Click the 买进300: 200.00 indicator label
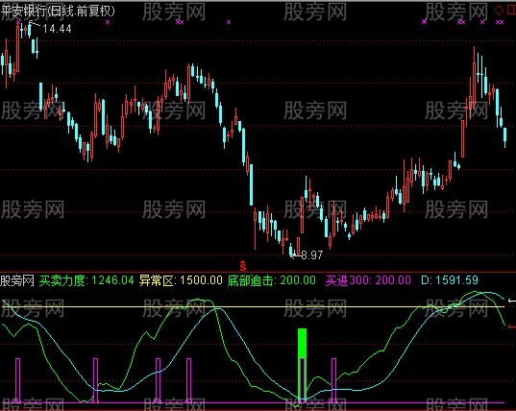The image size is (516, 411). (x=368, y=280)
